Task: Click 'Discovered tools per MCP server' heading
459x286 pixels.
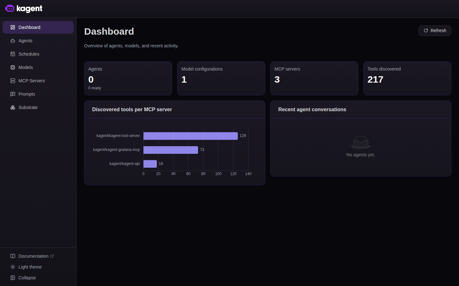Action: [132, 109]
